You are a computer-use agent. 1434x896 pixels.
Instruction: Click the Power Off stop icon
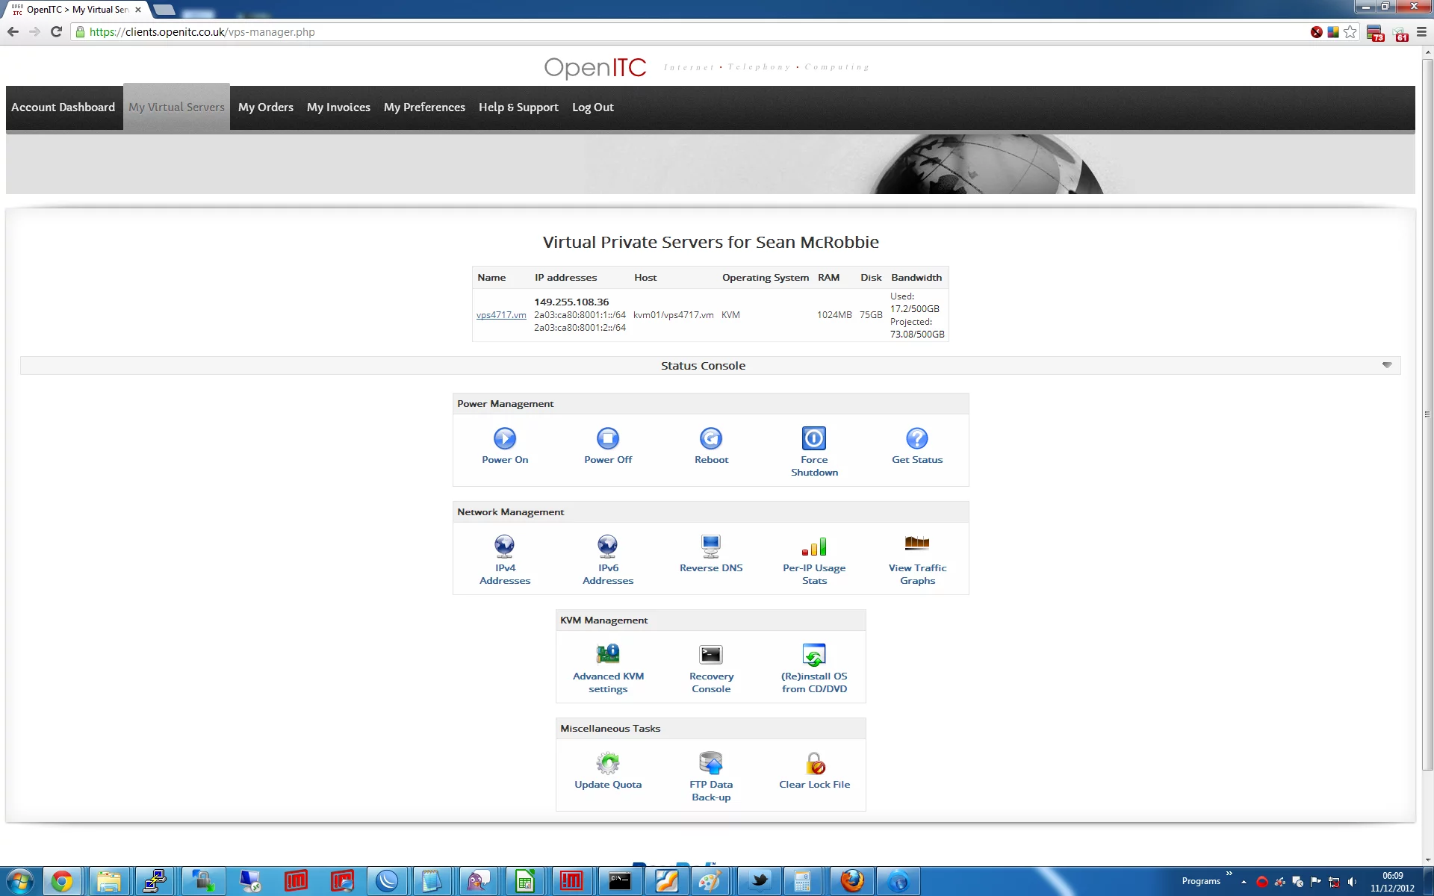tap(608, 438)
